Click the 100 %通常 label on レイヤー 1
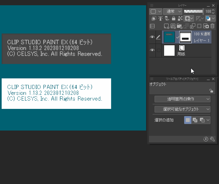The width and height of the screenshot is (219, 184). click(202, 34)
